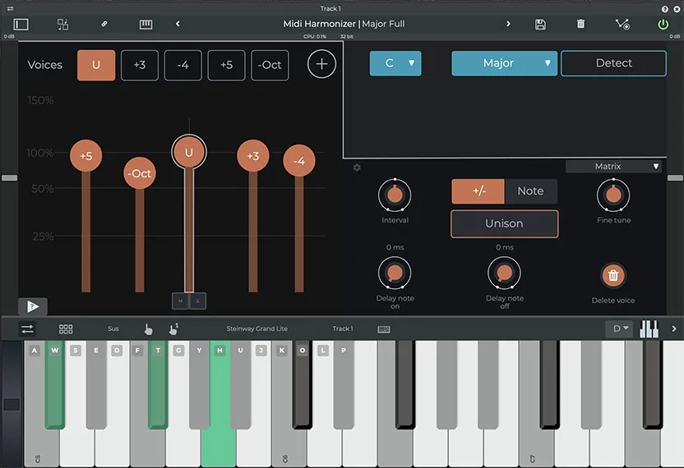Click the Unison interval field

pyautogui.click(x=504, y=223)
